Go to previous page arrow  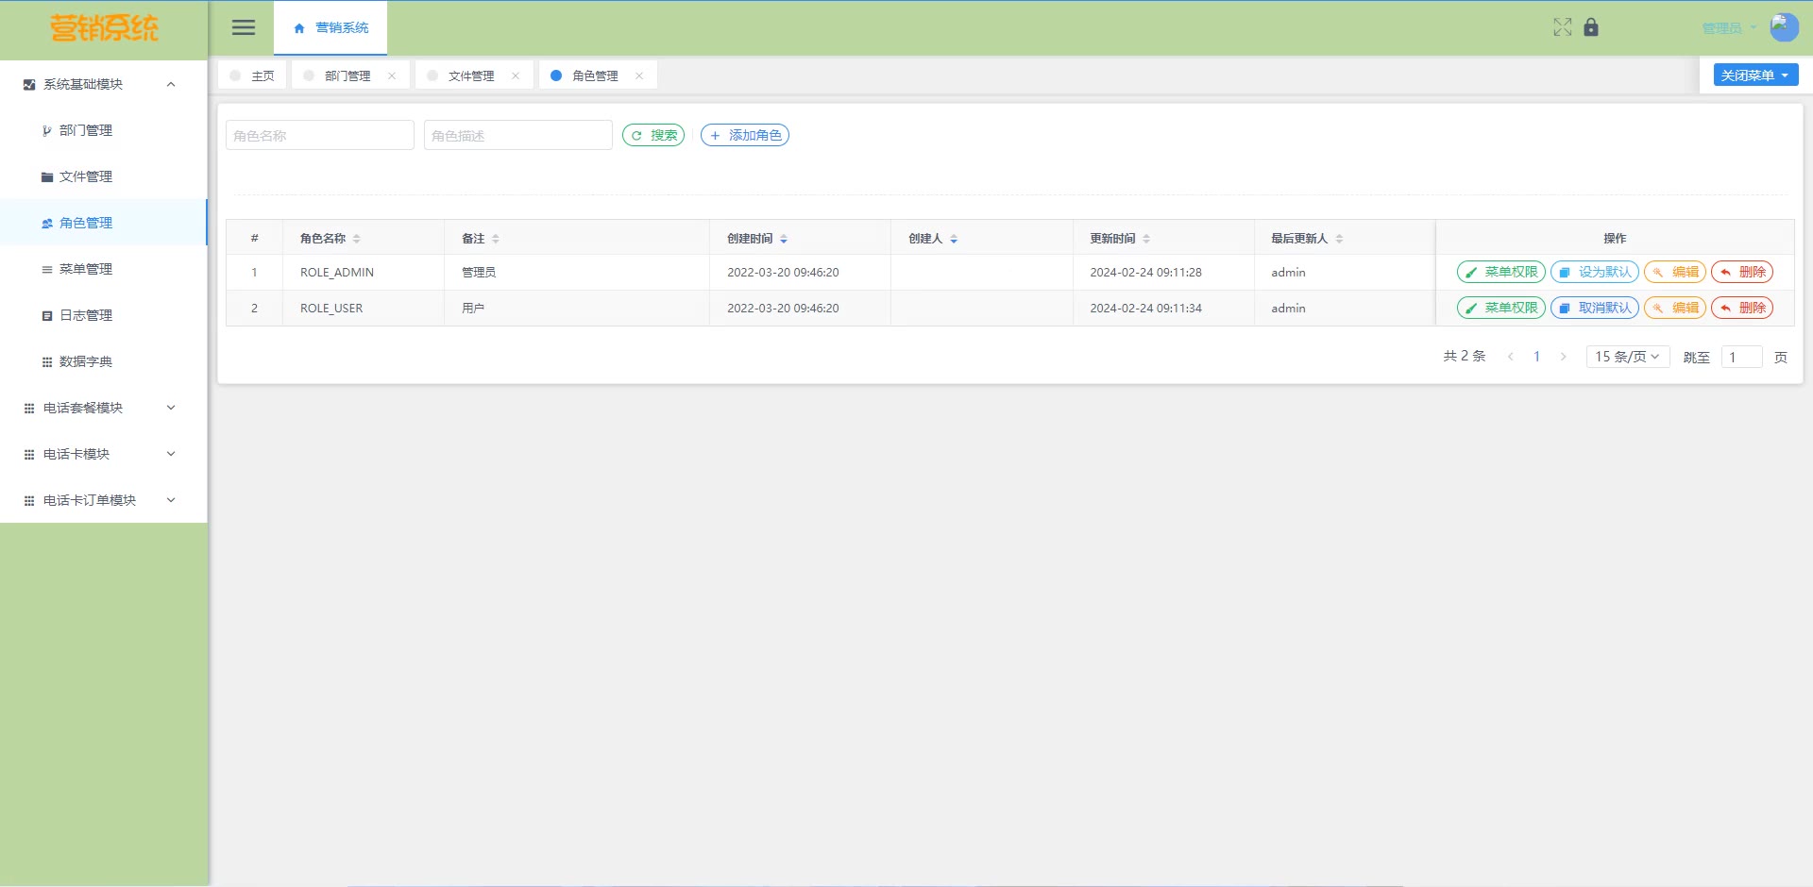coord(1511,357)
